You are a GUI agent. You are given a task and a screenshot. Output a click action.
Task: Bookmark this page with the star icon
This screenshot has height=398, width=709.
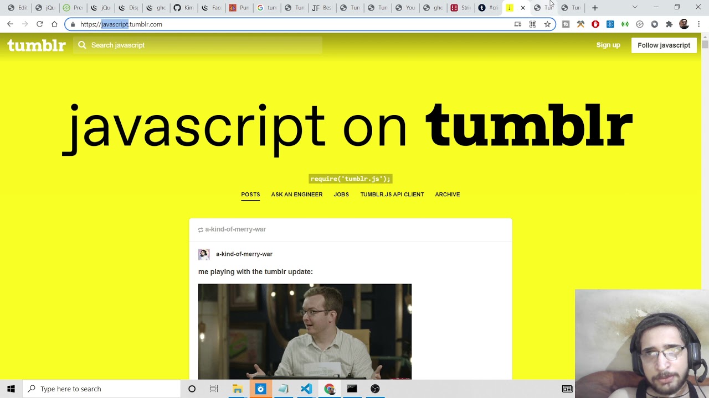(x=547, y=24)
